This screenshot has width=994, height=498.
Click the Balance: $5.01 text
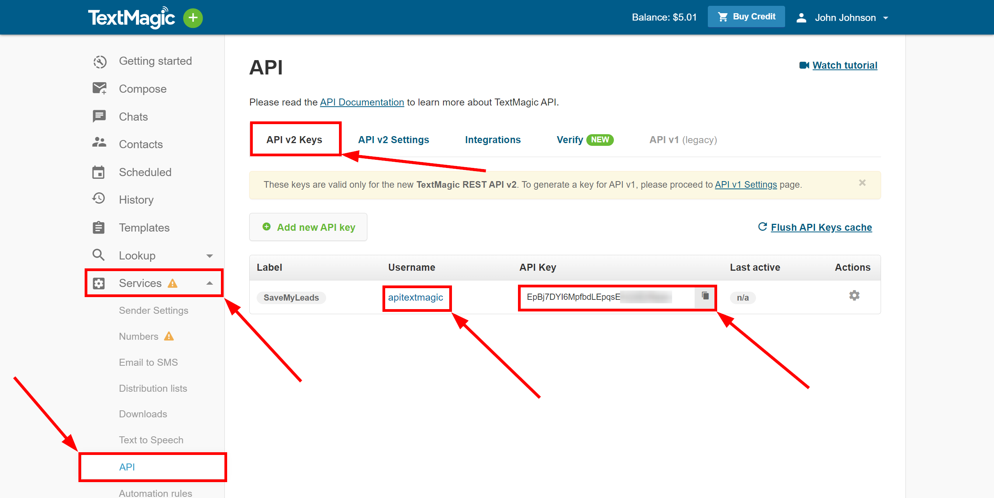click(664, 17)
